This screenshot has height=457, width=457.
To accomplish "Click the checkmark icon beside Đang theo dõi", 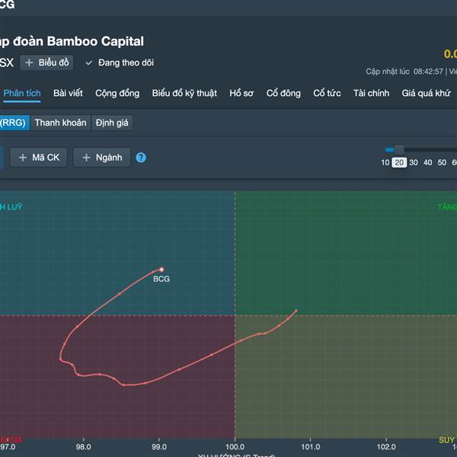I will pyautogui.click(x=89, y=63).
